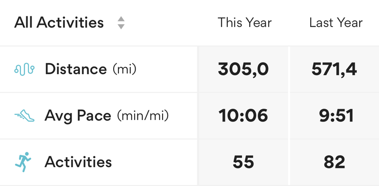
Task: Click the running person activities icon
Action: (23, 162)
